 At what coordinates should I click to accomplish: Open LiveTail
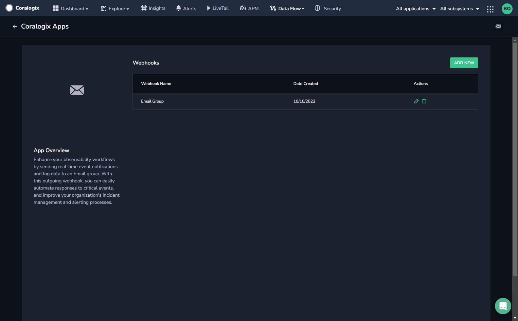click(x=218, y=8)
